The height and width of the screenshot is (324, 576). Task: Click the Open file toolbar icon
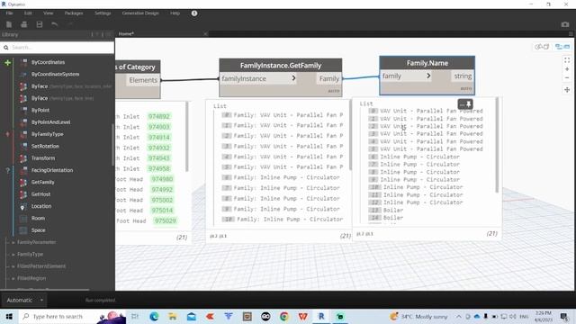click(24, 24)
